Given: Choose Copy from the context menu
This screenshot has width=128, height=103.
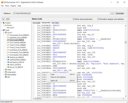Looking at the screenshot, I should 62,75.
